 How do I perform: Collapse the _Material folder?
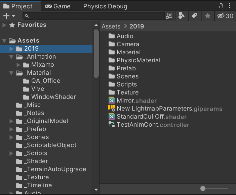click(x=11, y=73)
